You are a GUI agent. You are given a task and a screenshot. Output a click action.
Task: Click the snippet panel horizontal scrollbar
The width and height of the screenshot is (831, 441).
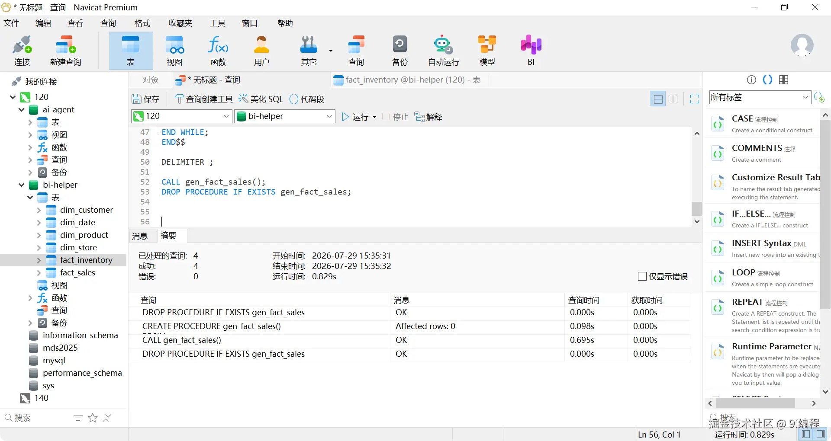click(755, 403)
